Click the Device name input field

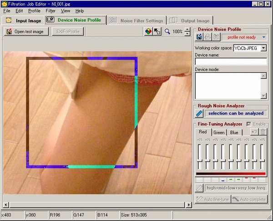pos(231,61)
